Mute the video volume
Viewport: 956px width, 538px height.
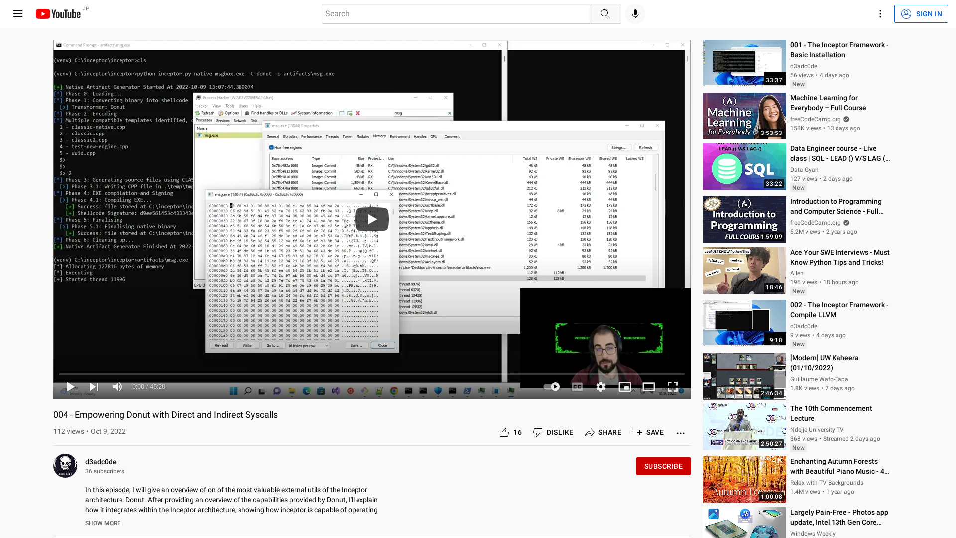pyautogui.click(x=117, y=386)
